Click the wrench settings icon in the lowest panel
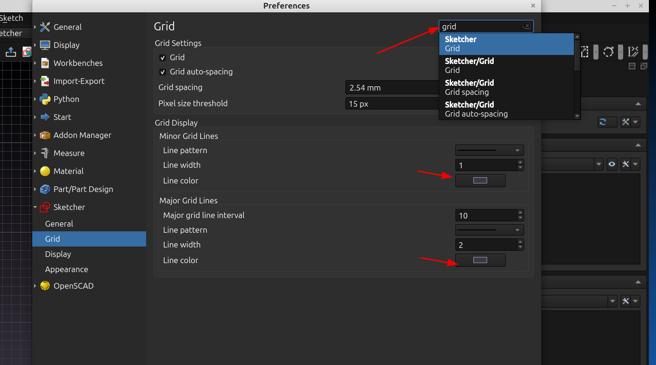 pyautogui.click(x=626, y=301)
